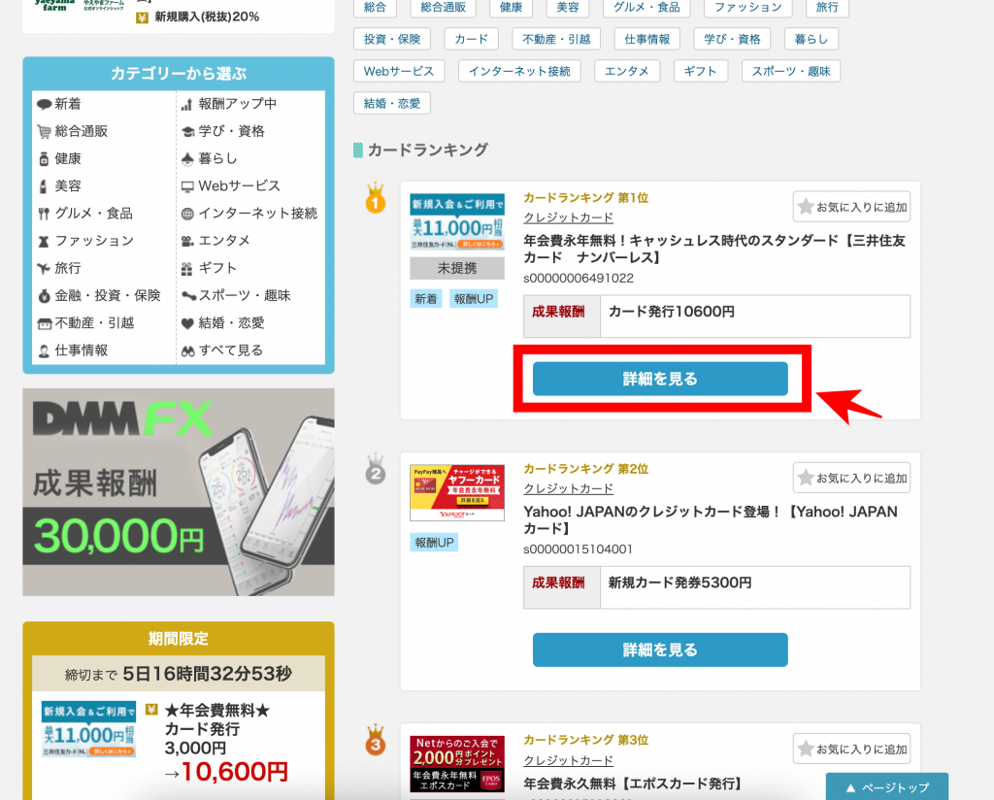Add the rank 3 エポスカード to favorites
This screenshot has width=994, height=800.
[x=851, y=749]
